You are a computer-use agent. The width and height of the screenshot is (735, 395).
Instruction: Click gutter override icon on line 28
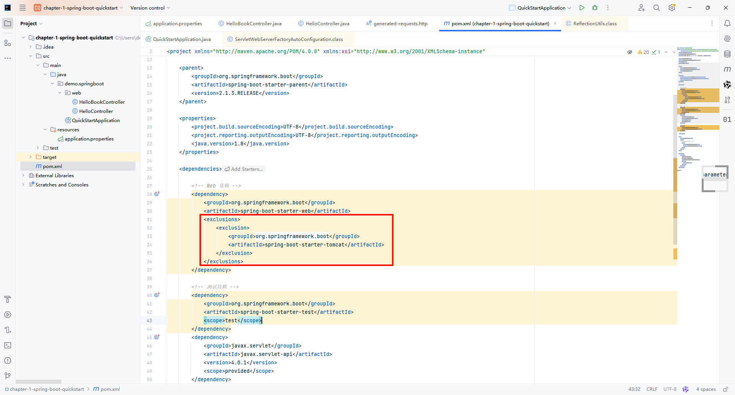(157, 194)
